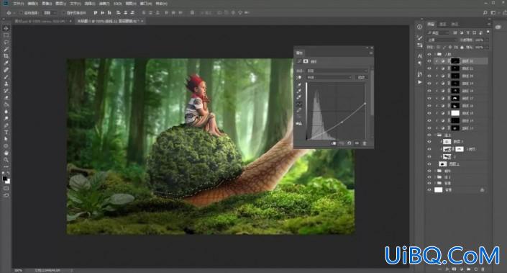The height and width of the screenshot is (273, 507).
Task: Select the Brush tool
Action: pyautogui.click(x=6, y=77)
